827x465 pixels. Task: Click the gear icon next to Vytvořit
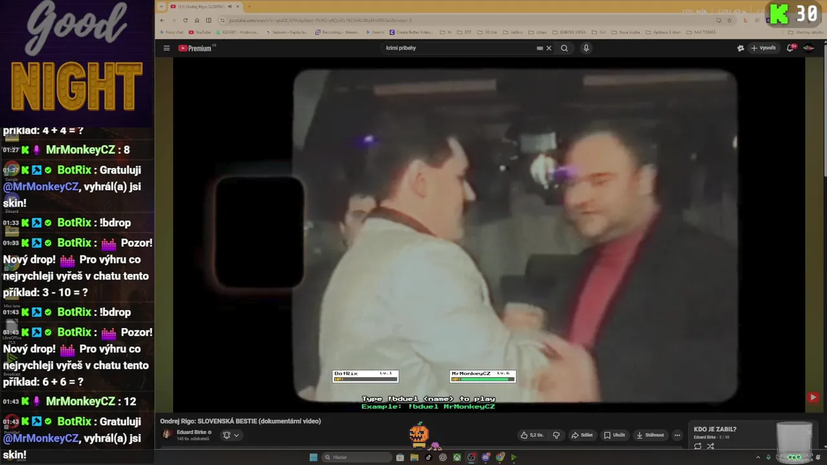click(740, 48)
